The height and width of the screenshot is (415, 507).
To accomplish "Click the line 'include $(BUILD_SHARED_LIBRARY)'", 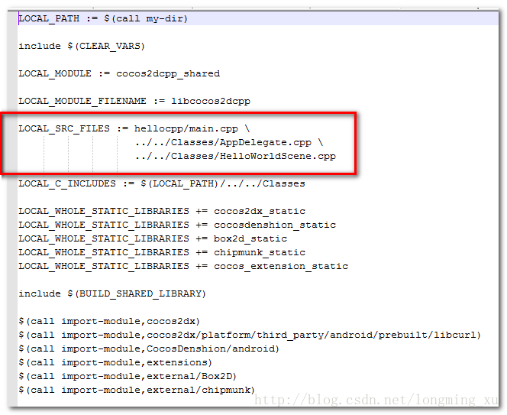I will point(112,294).
